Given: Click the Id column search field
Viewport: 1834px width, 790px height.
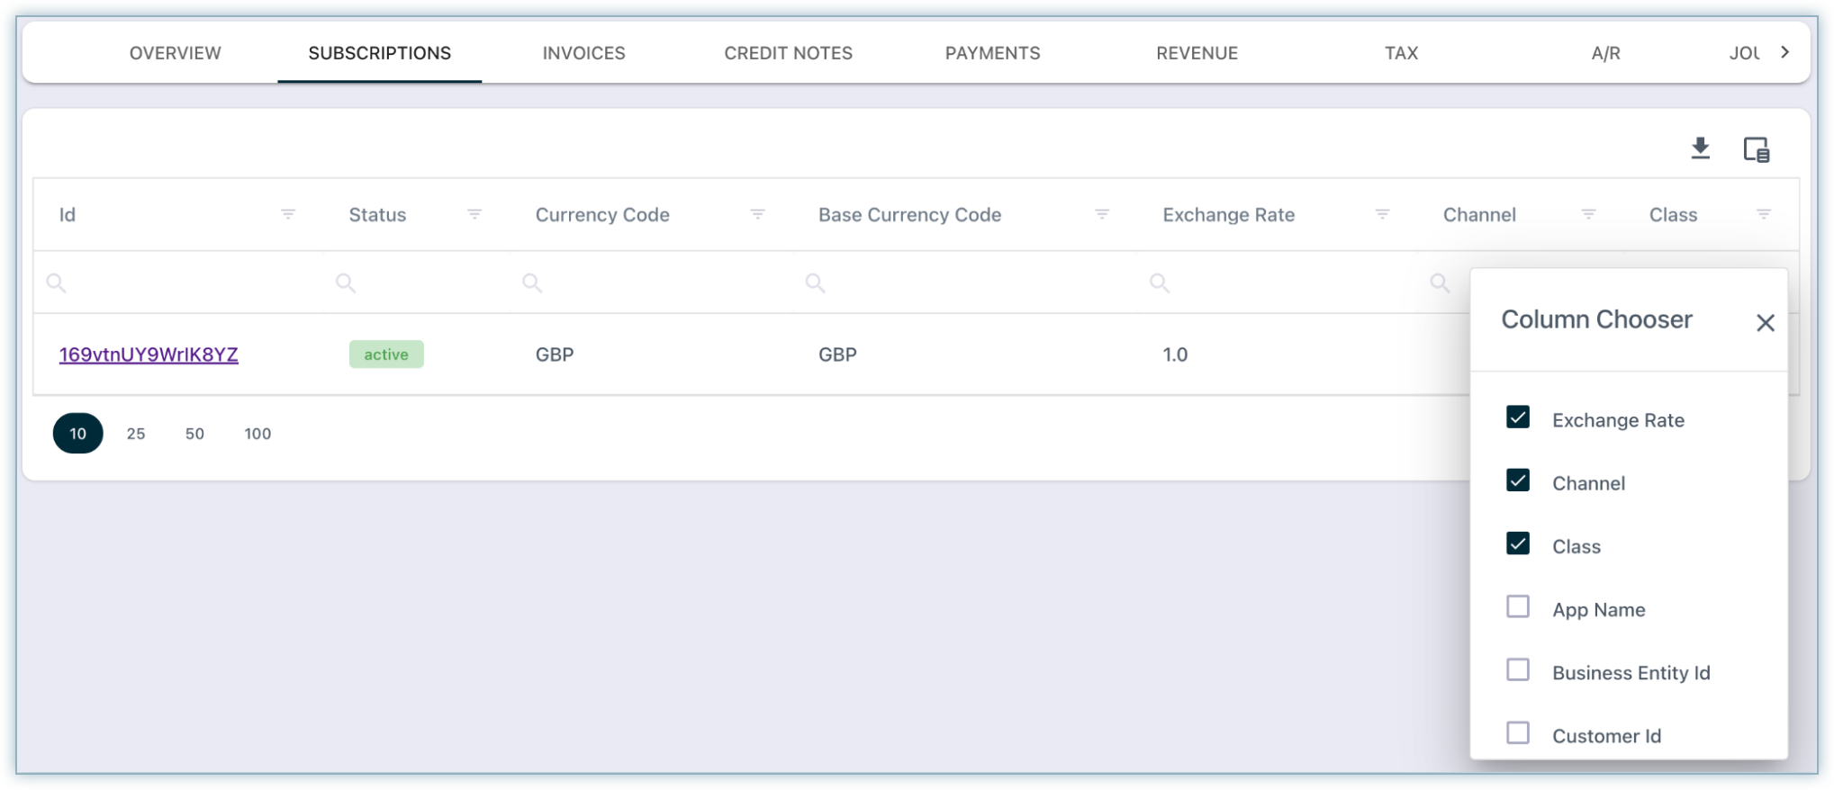Looking at the screenshot, I should pyautogui.click(x=180, y=283).
